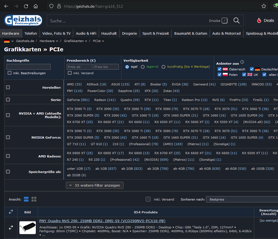Reload the page with refresh icon

[x=26, y=6]
